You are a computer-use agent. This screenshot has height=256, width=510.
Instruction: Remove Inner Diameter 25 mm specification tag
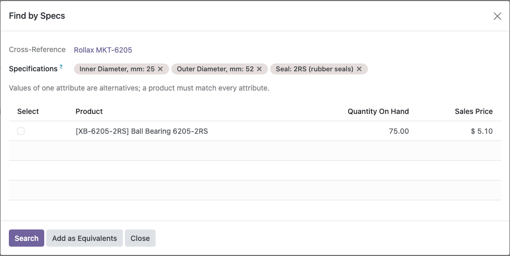[160, 69]
